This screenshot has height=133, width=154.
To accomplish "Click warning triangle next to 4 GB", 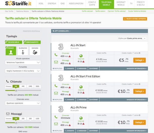I will [84, 62].
